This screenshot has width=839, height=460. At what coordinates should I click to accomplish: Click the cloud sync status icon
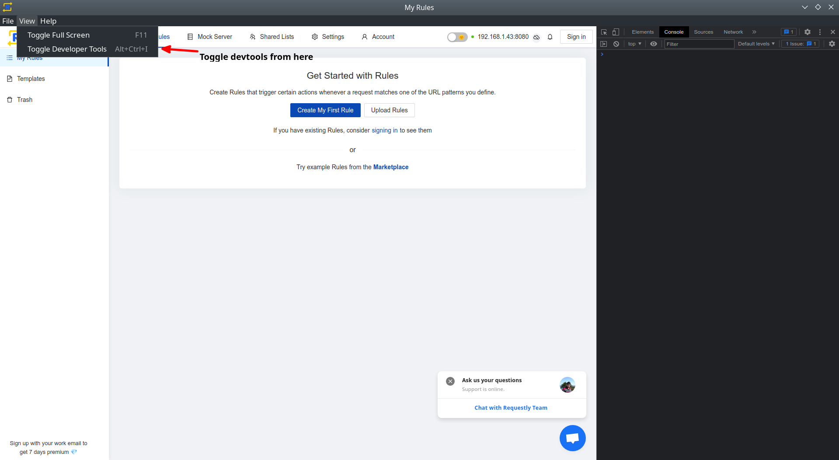click(536, 37)
